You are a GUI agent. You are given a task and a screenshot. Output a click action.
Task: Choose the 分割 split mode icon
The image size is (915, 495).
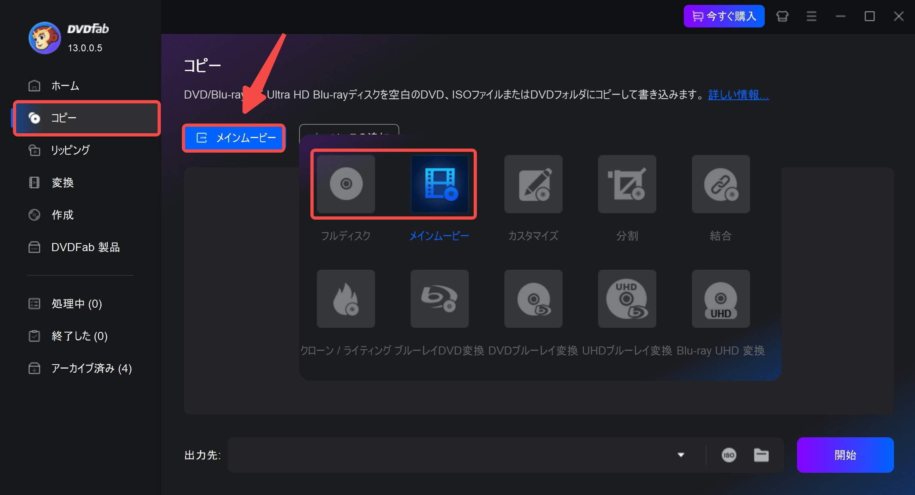[x=627, y=184]
